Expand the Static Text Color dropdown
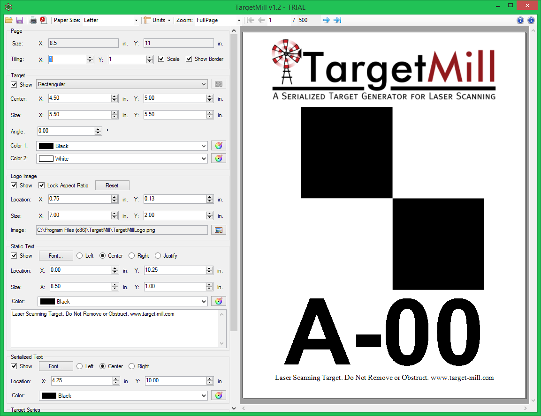 204,301
